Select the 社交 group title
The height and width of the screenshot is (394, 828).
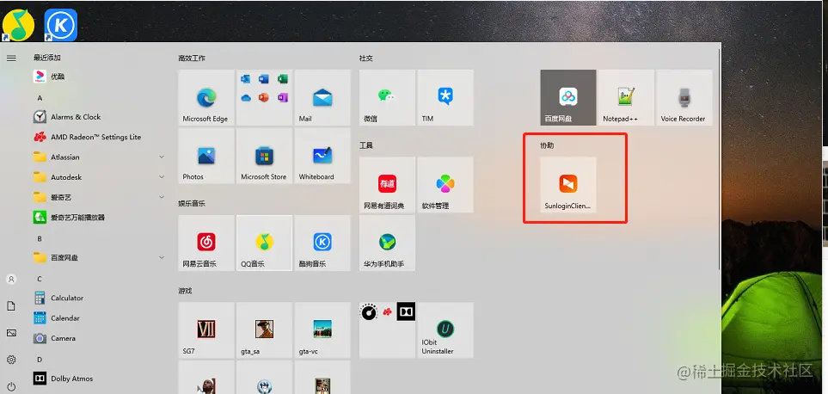coord(366,58)
